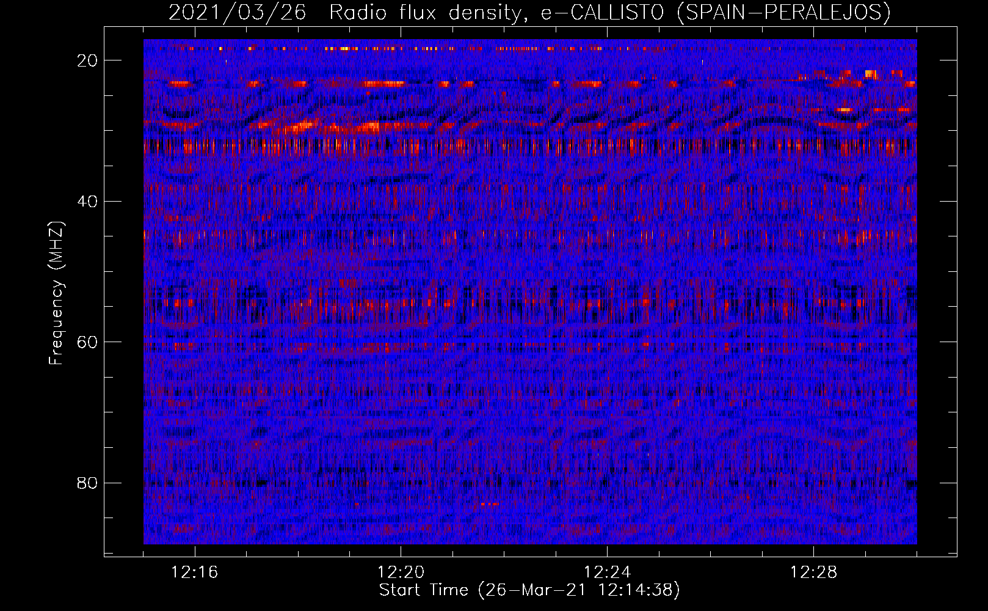The width and height of the screenshot is (988, 611).
Task: Click the plot title '2021/03/26 Radio flux density'
Action: [529, 12]
